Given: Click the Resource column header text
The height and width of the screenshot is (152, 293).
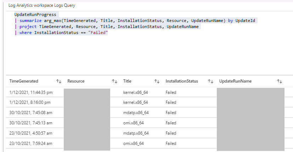Looking at the screenshot, I should click(x=76, y=81).
